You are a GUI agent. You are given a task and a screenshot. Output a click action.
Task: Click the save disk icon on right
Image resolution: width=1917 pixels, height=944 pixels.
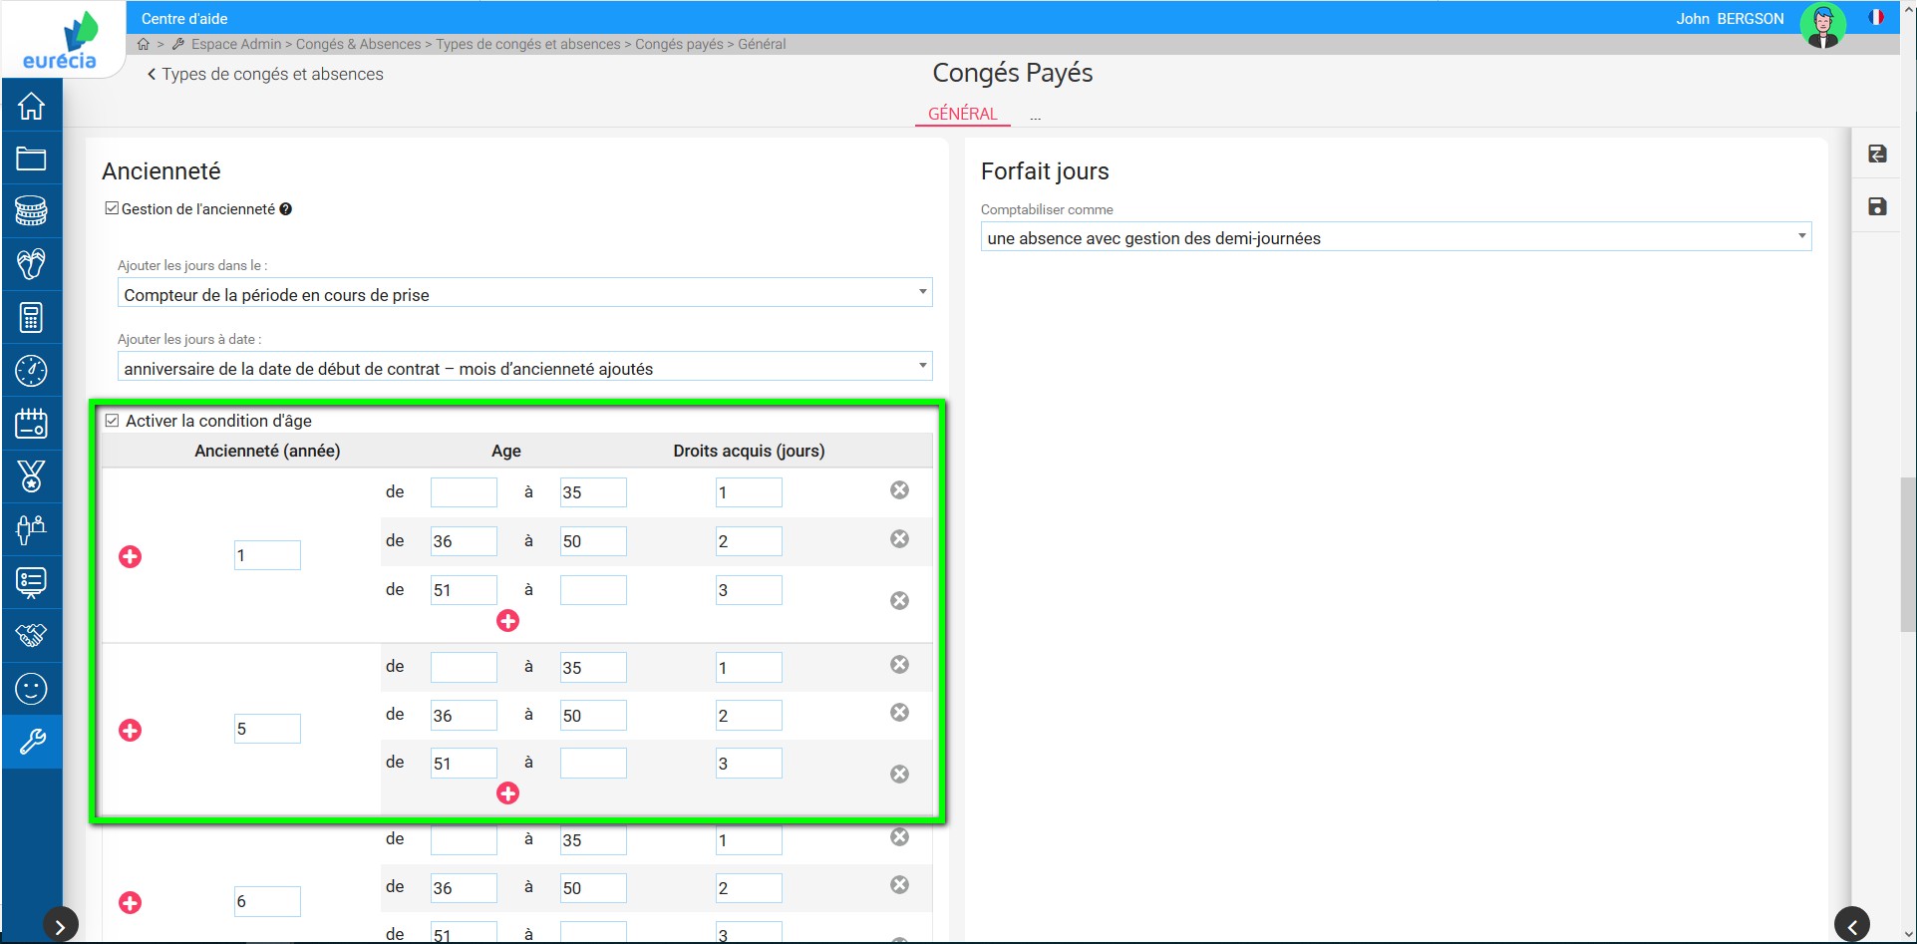[x=1877, y=206]
